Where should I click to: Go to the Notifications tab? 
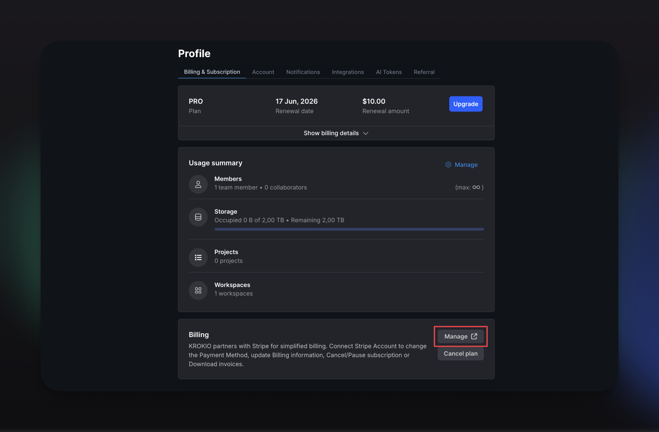[303, 72]
